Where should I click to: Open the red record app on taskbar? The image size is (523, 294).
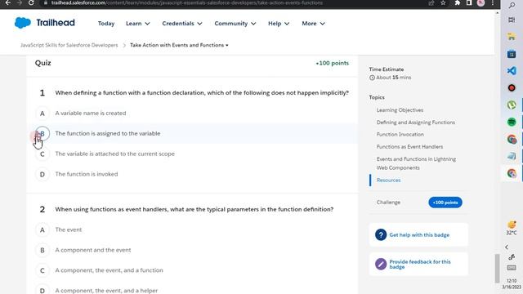(512, 87)
